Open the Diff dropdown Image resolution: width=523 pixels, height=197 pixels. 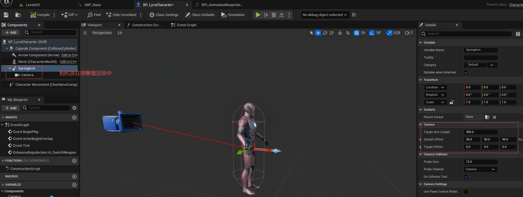point(70,15)
